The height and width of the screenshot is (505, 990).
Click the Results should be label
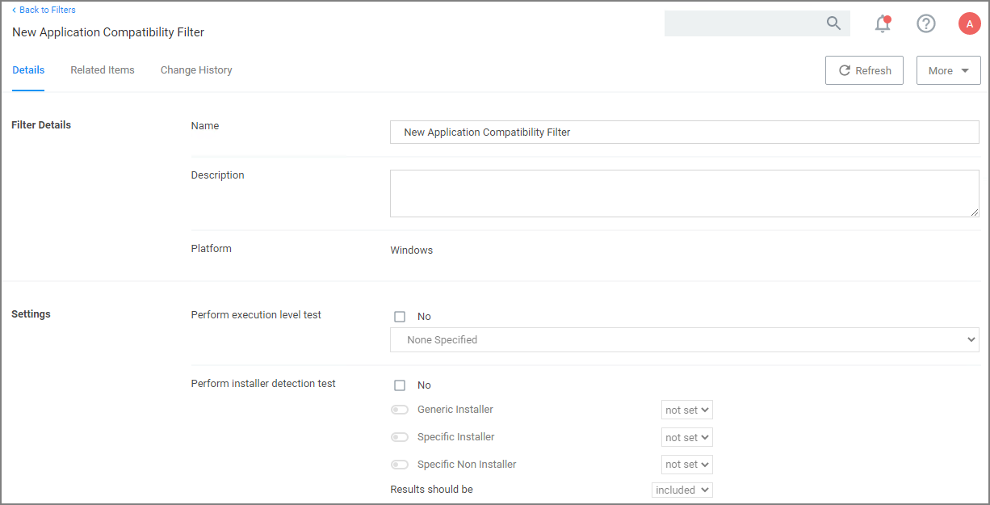coord(432,490)
